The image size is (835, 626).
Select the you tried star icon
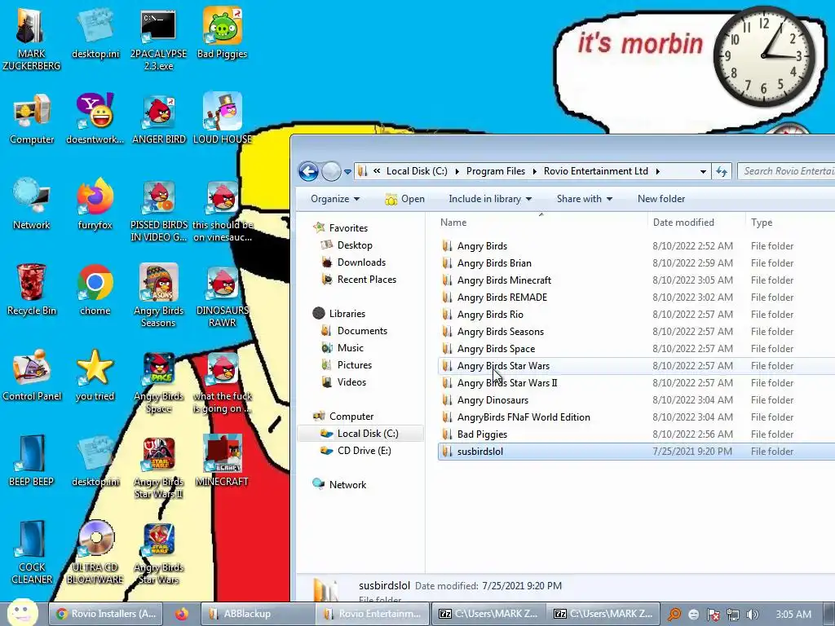(x=95, y=376)
